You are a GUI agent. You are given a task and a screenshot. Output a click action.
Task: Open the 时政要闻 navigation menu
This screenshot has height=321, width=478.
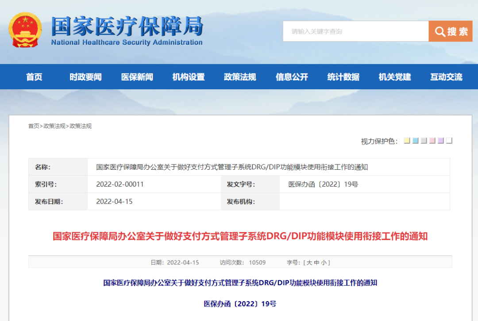[x=85, y=76]
